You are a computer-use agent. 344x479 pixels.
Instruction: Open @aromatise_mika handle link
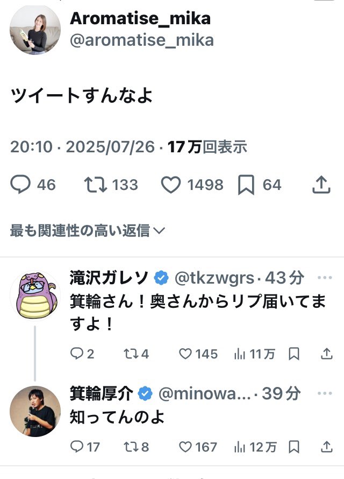(x=142, y=40)
